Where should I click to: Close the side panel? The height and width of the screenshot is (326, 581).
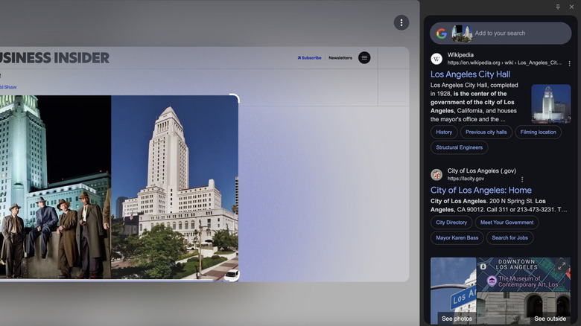pyautogui.click(x=572, y=7)
